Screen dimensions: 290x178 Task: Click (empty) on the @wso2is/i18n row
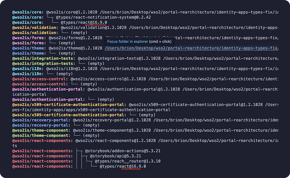65,74
